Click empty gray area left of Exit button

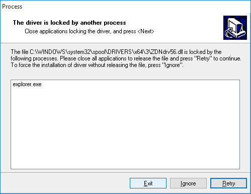(64, 183)
